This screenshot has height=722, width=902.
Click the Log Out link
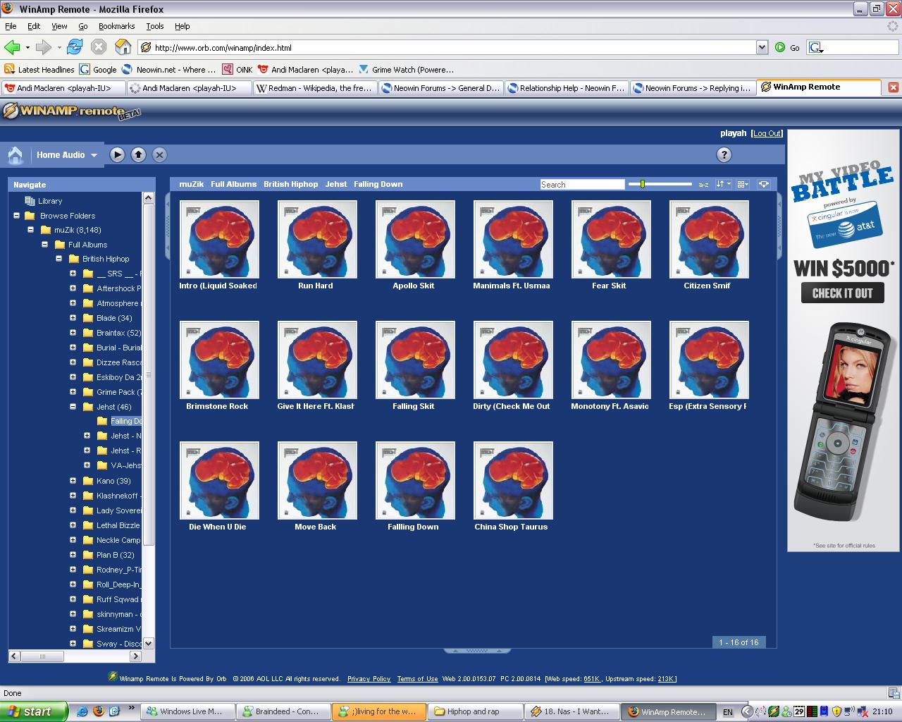(x=767, y=133)
